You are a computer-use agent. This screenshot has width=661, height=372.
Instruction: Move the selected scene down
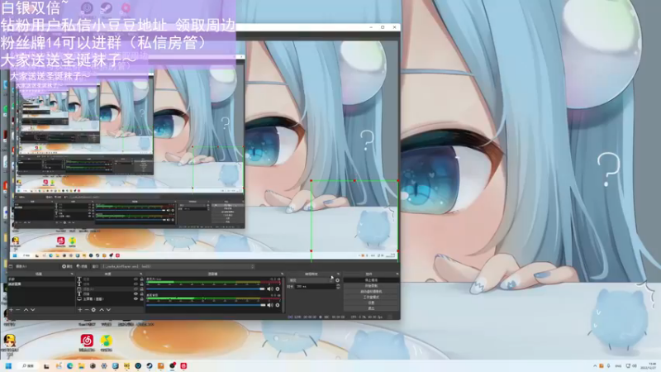pos(32,310)
